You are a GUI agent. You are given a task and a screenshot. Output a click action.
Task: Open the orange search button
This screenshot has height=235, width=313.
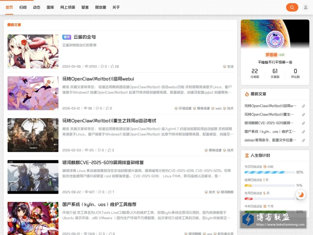pyautogui.click(x=292, y=7)
